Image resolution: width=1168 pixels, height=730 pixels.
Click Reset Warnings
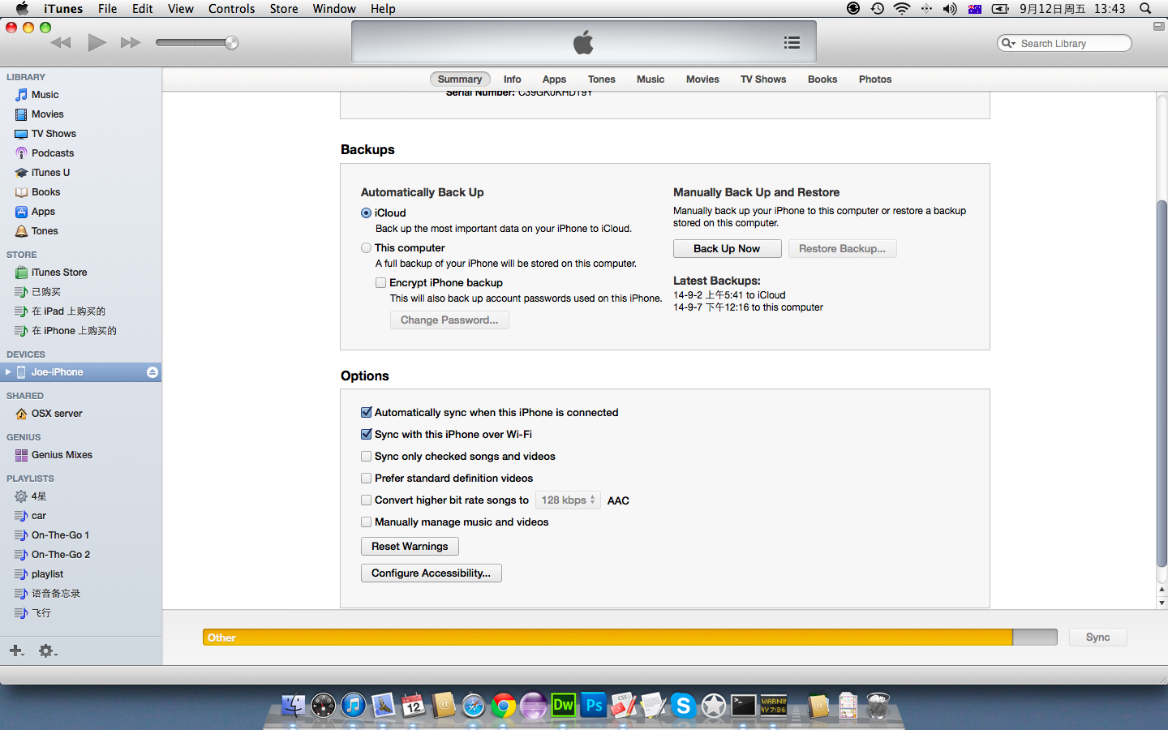pos(410,547)
